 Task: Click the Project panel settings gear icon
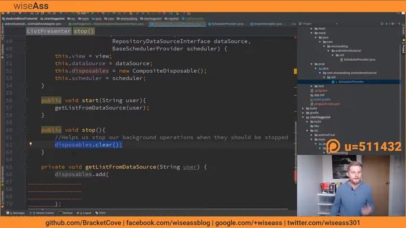pos(393,24)
